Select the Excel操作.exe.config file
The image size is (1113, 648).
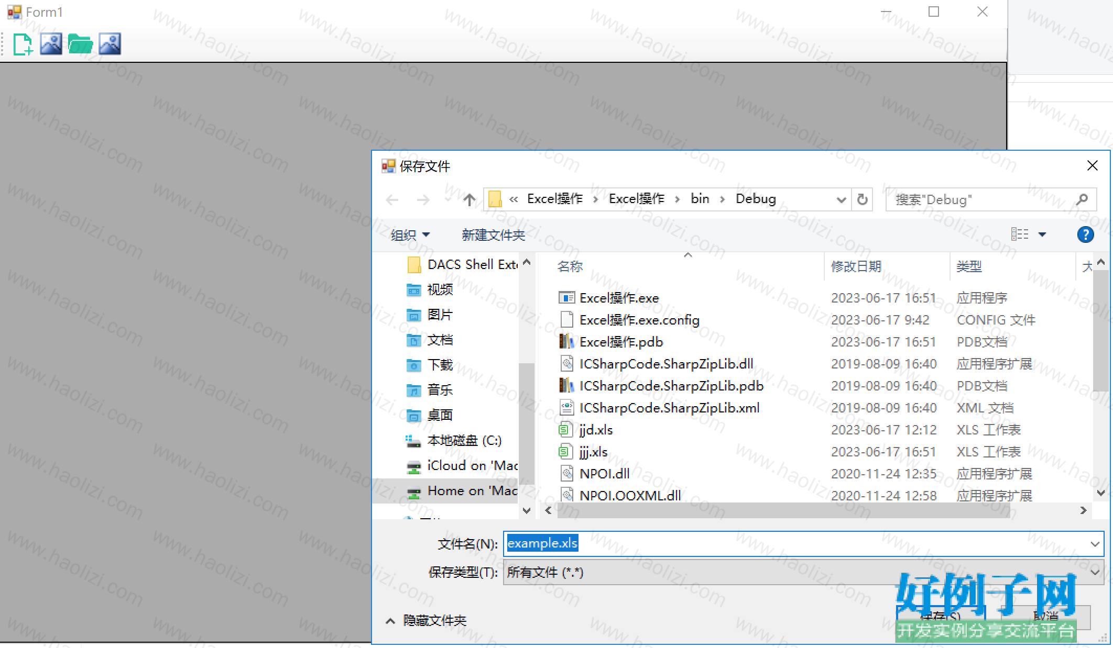pyautogui.click(x=629, y=320)
